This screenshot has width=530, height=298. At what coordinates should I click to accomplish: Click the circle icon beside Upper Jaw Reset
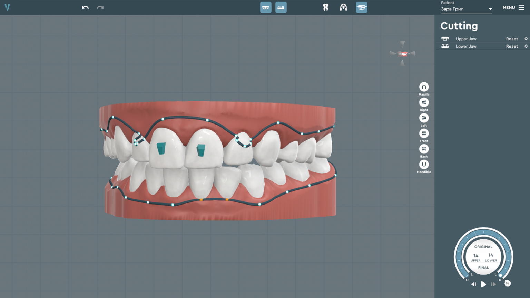[526, 39]
